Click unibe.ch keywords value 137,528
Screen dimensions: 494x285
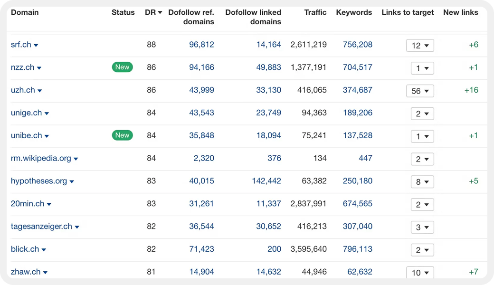358,135
